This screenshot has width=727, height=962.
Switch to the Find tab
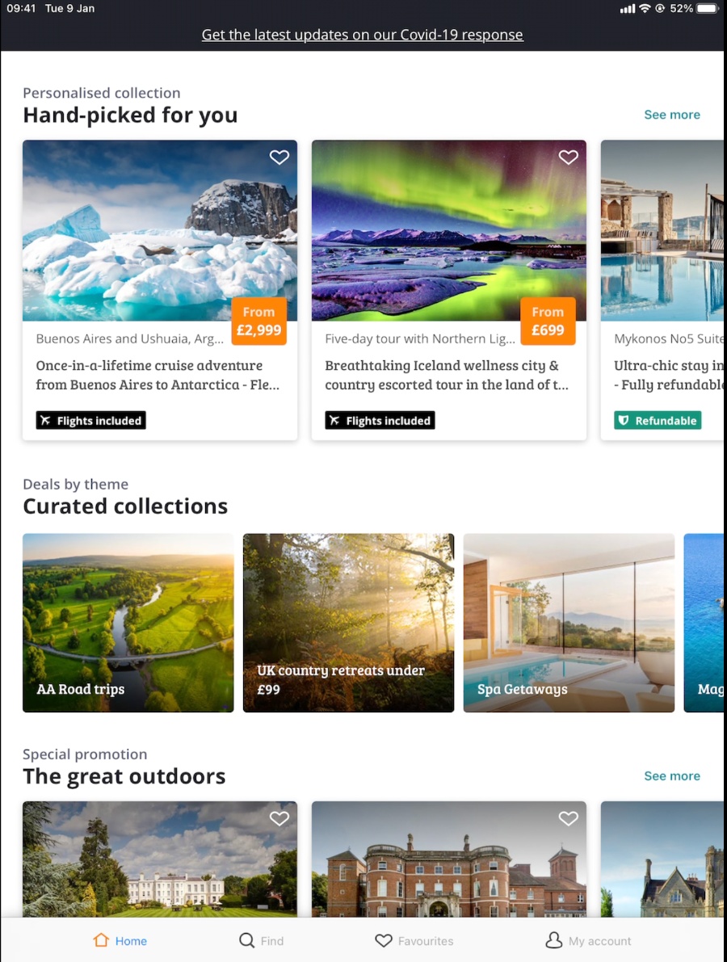click(x=262, y=940)
